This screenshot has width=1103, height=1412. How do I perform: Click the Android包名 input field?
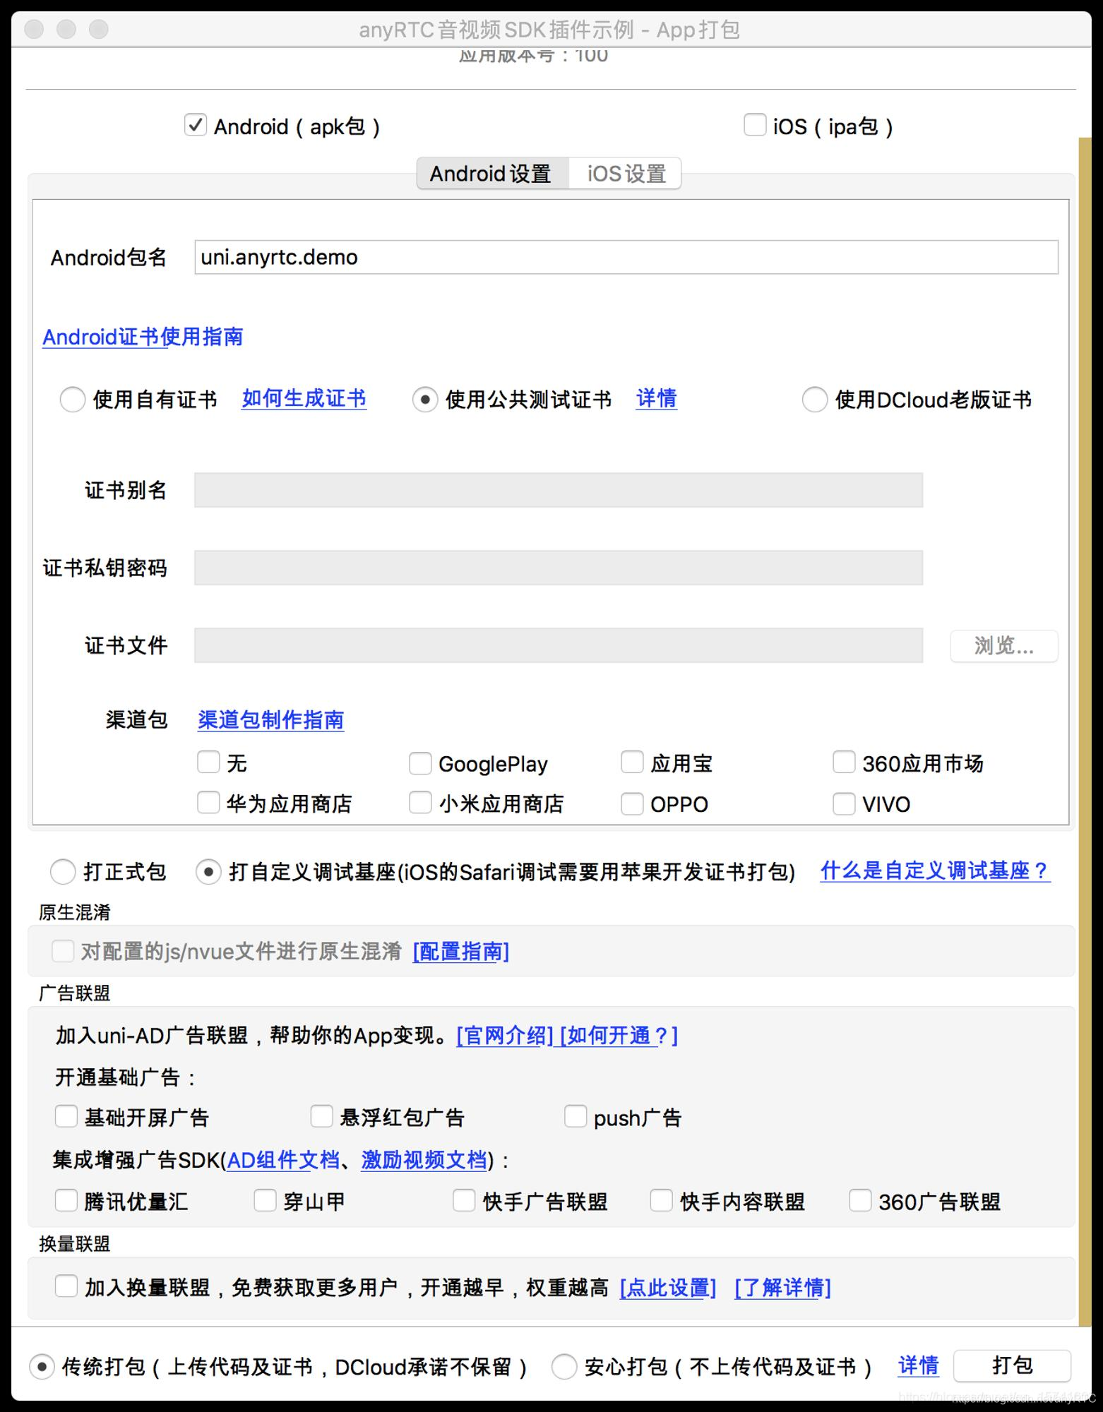626,257
